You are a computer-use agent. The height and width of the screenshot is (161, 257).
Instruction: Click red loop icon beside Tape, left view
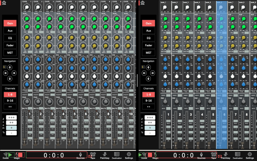click(90, 156)
